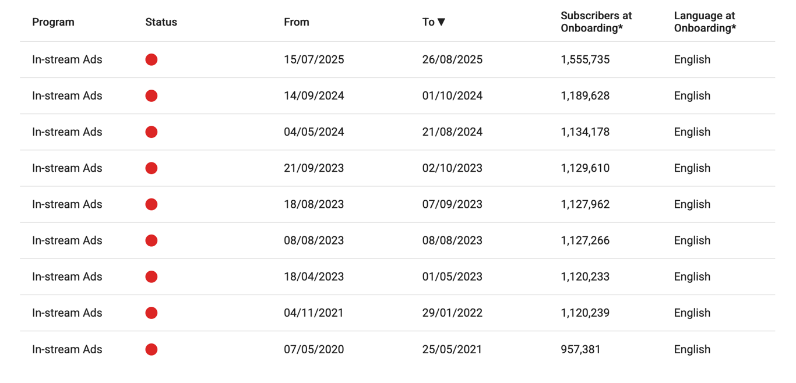796x383 pixels.
Task: Click red status dot for 08/08/2023 row
Action: coord(152,240)
